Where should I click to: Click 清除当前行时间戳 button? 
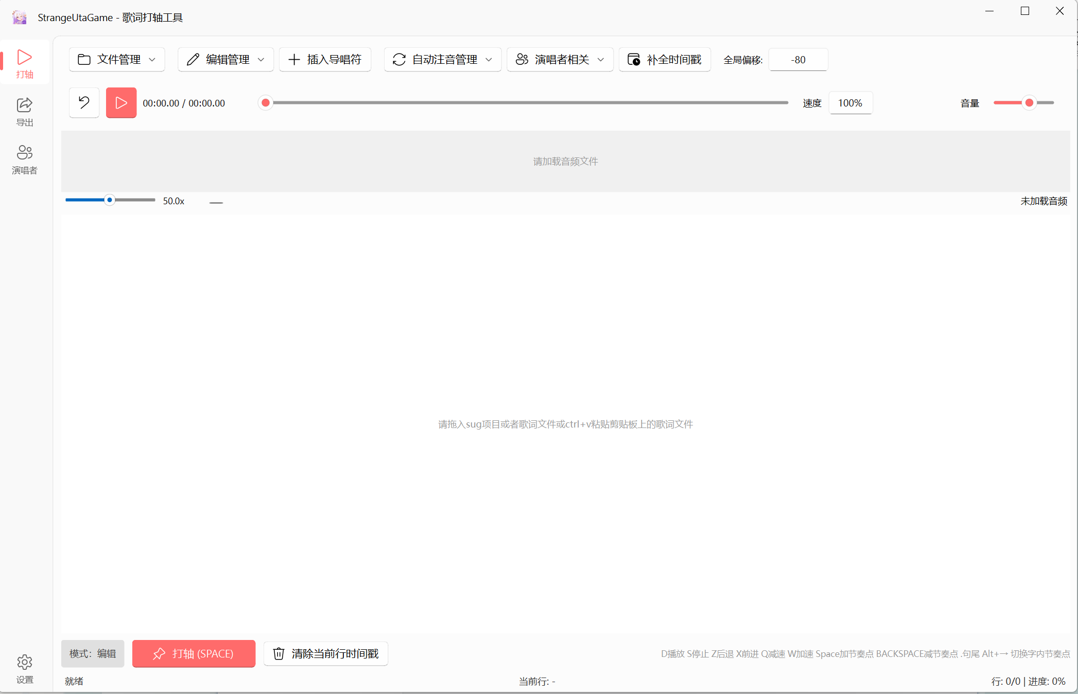tap(326, 654)
